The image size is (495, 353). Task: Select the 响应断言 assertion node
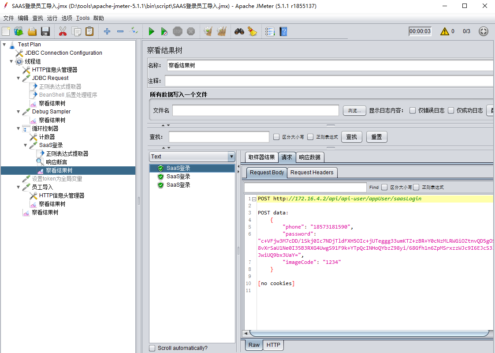pos(56,162)
